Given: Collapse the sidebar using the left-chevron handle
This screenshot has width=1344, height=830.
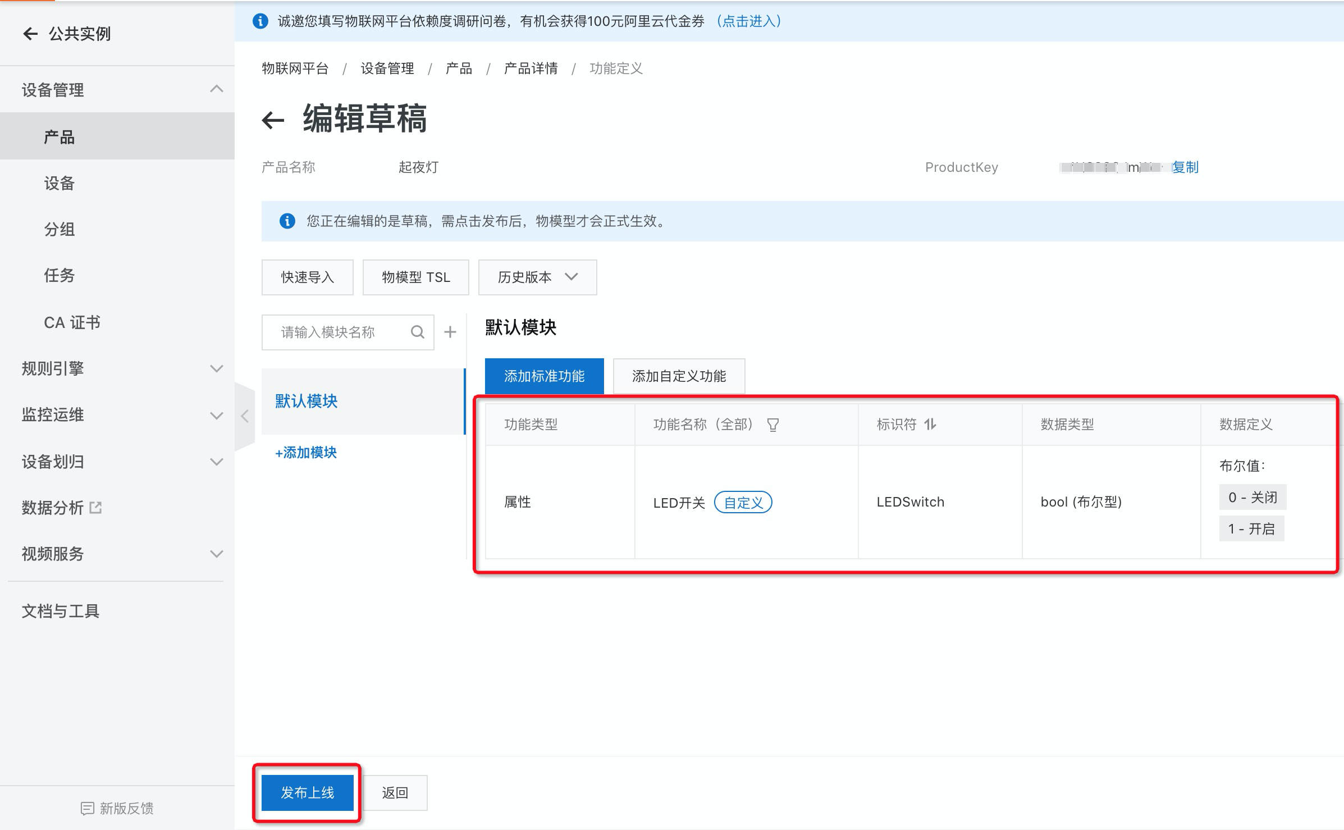Looking at the screenshot, I should (x=245, y=416).
